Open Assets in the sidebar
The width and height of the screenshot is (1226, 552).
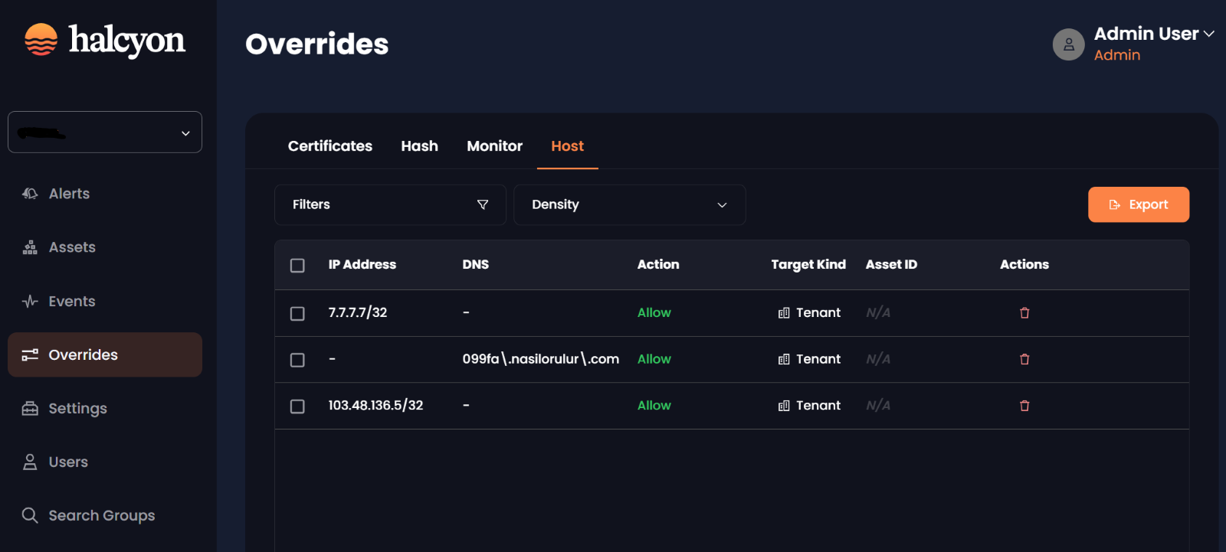pos(105,247)
